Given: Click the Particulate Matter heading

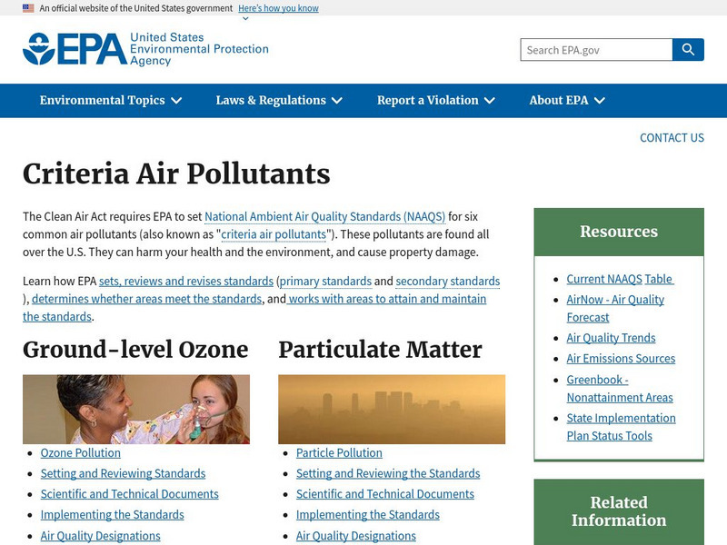Looking at the screenshot, I should tap(380, 350).
